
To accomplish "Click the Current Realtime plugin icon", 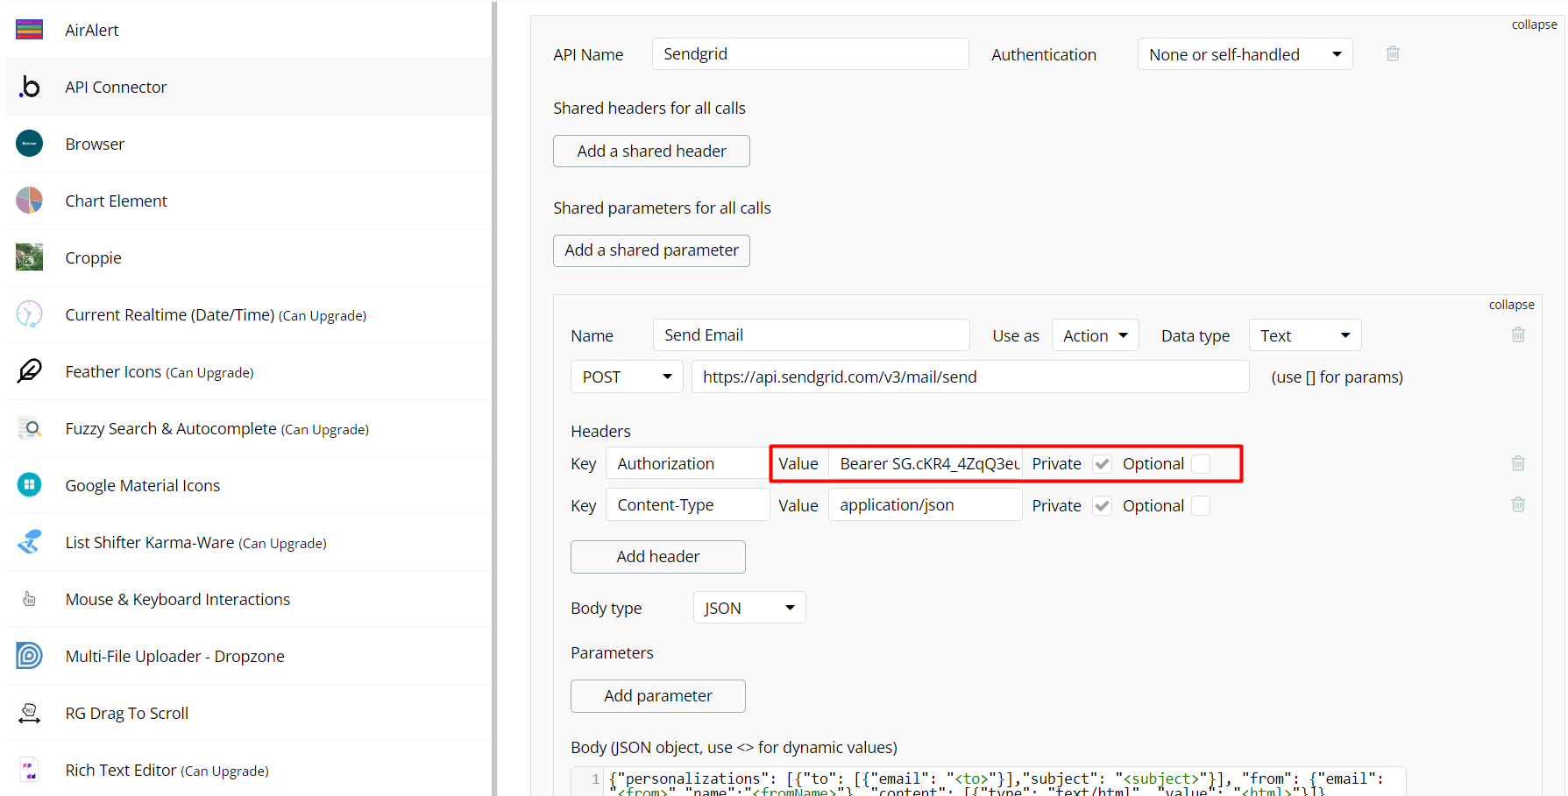I will 29,314.
